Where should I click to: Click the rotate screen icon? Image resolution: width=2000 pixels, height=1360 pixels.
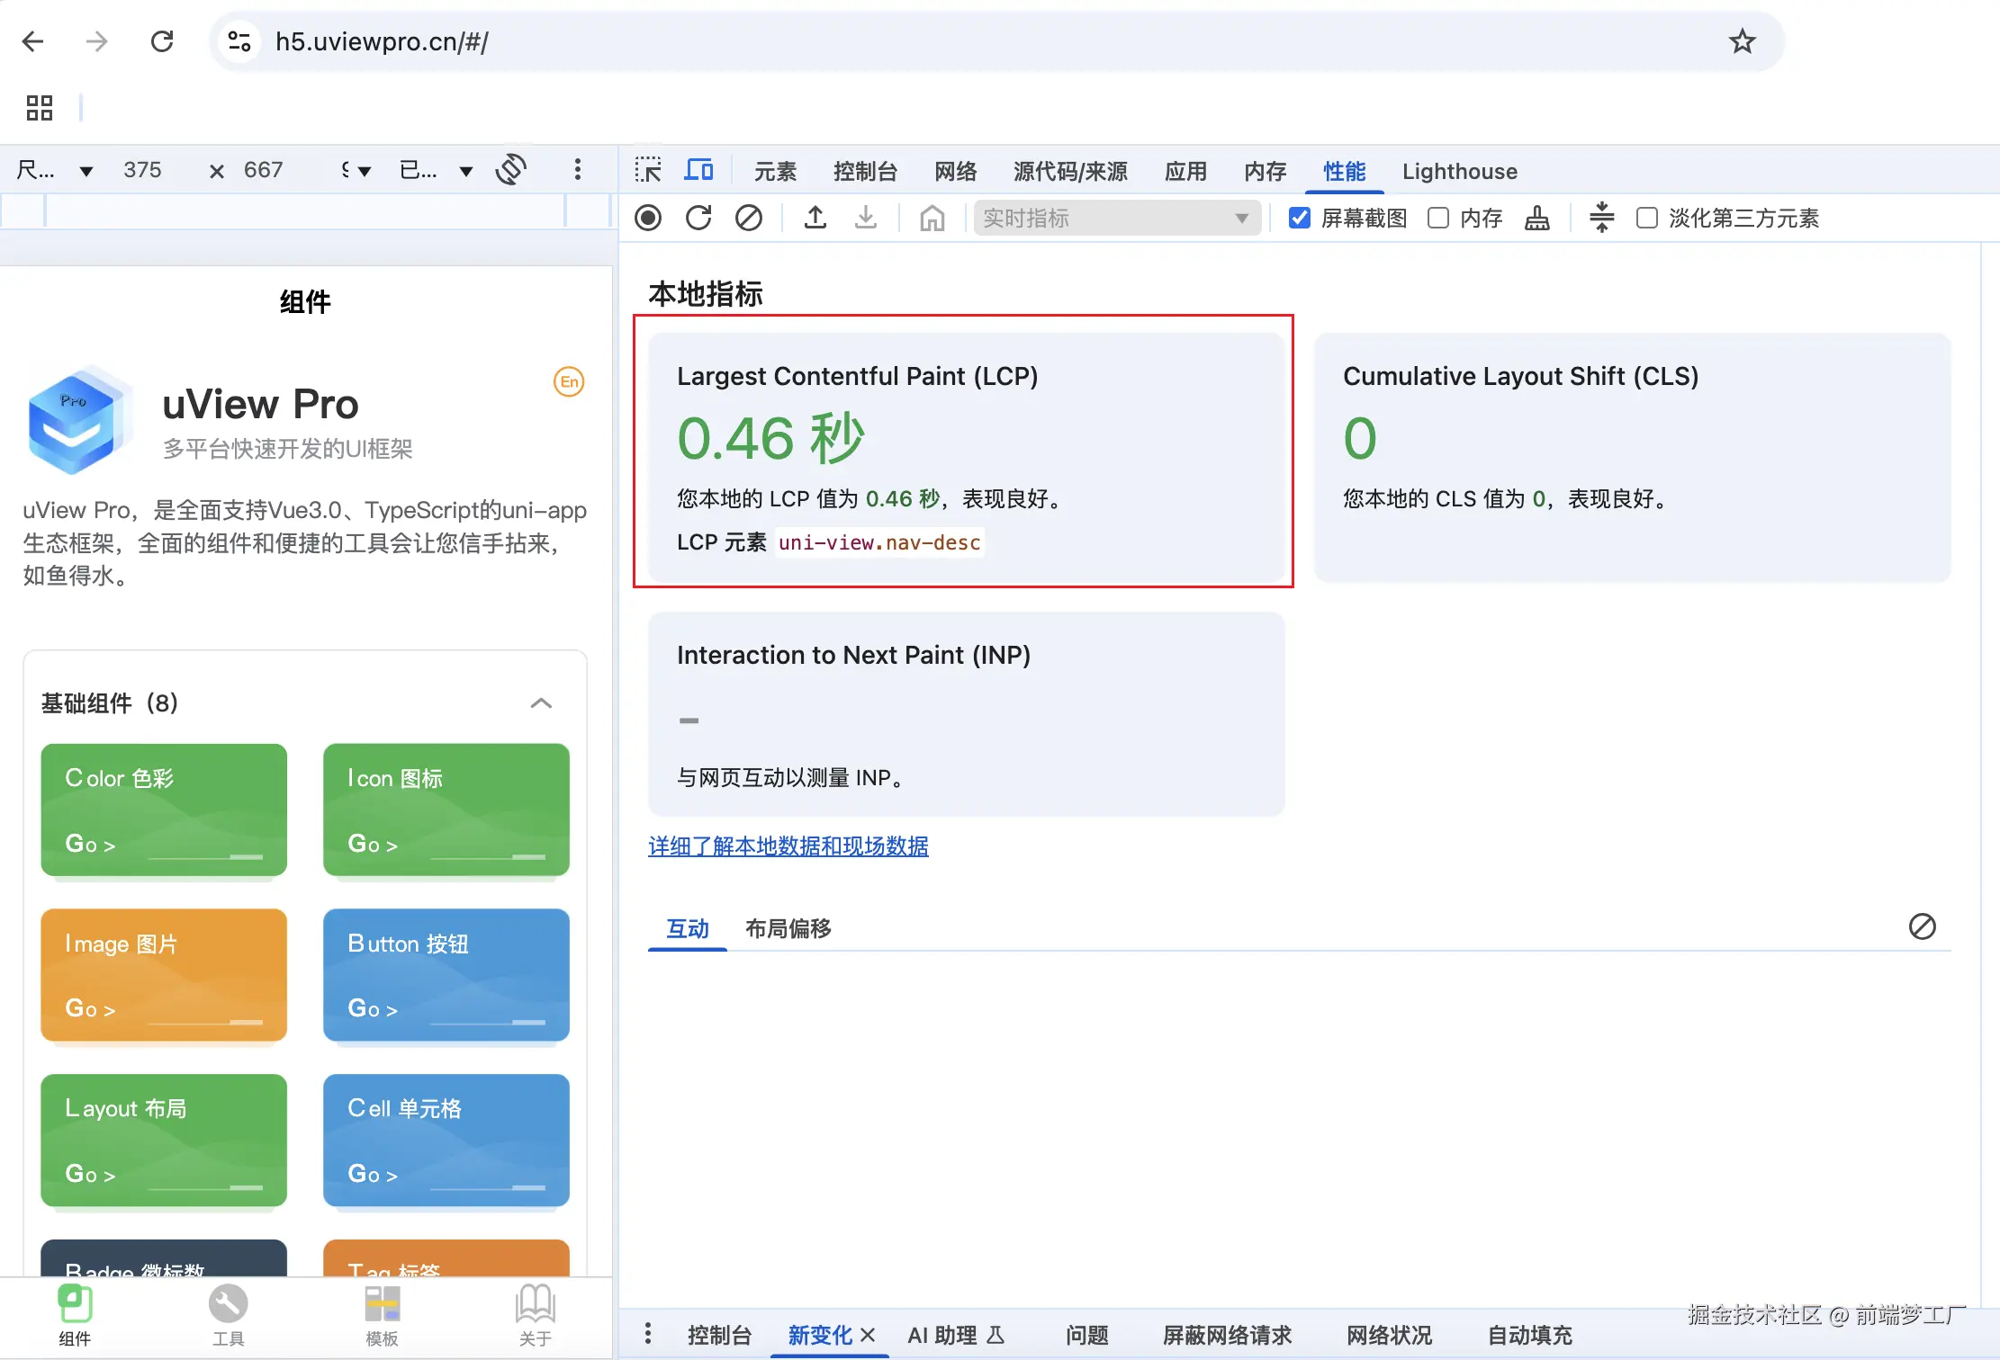(511, 169)
